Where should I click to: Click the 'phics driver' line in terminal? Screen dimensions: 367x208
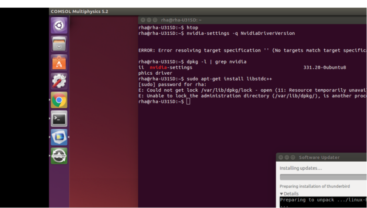click(155, 73)
